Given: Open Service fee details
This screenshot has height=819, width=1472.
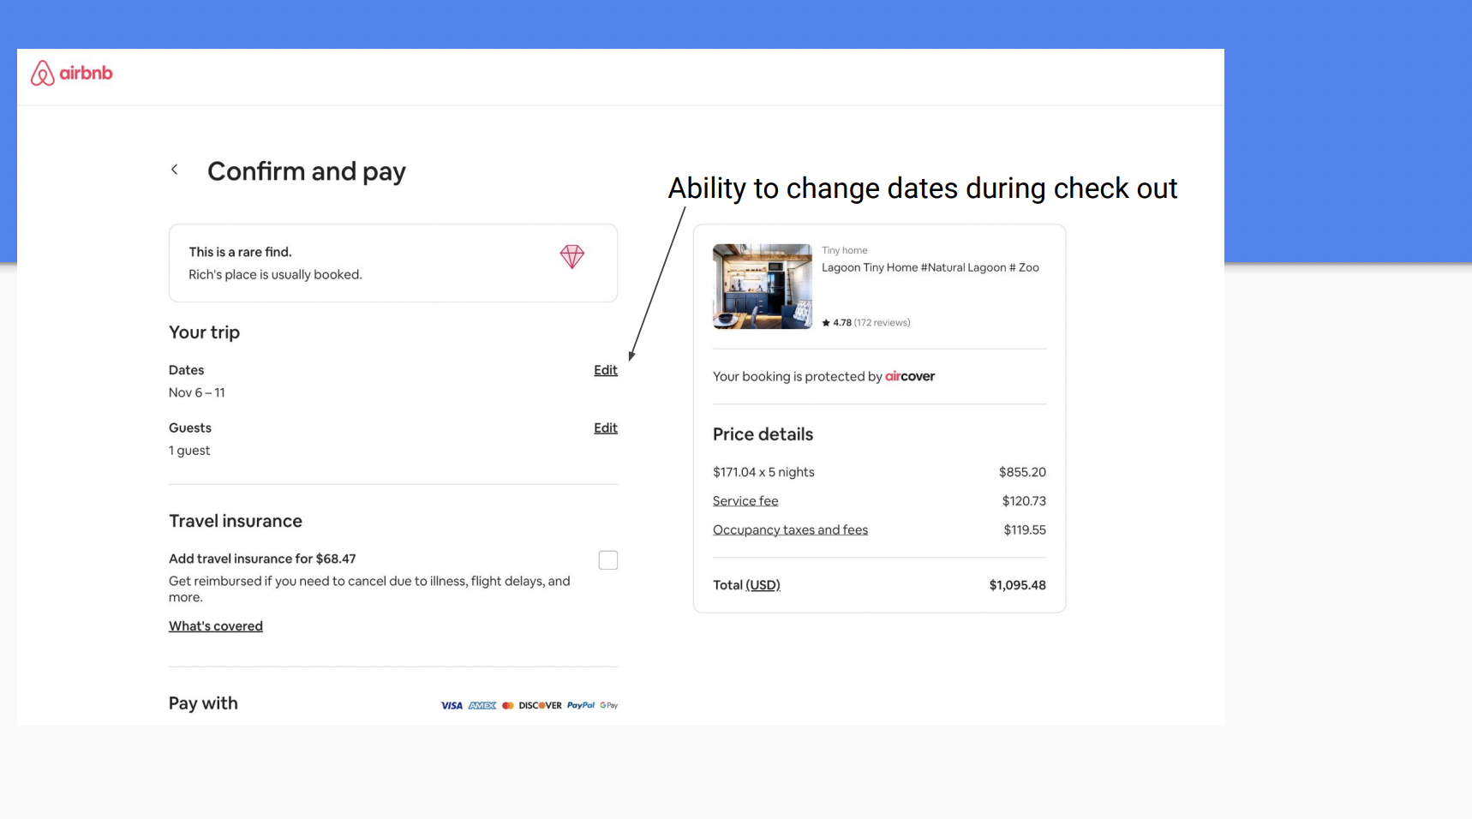Looking at the screenshot, I should (745, 501).
